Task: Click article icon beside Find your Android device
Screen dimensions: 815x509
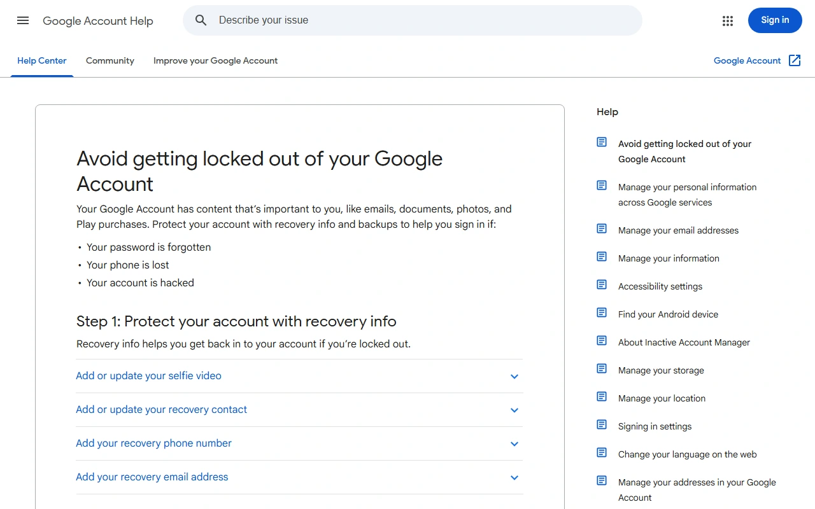Action: pyautogui.click(x=602, y=312)
